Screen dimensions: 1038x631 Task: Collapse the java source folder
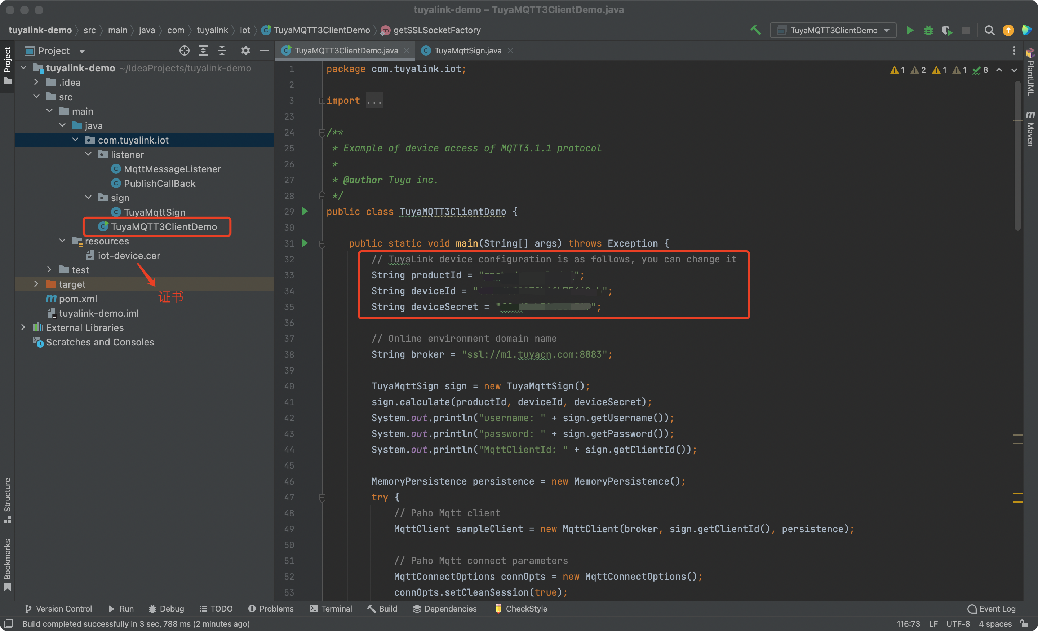click(63, 125)
